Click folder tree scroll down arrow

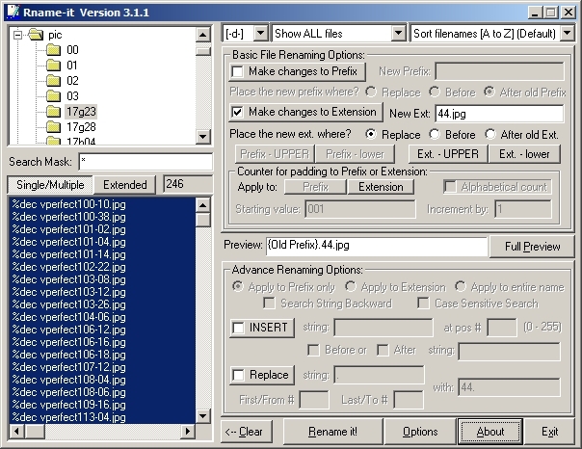[x=202, y=136]
